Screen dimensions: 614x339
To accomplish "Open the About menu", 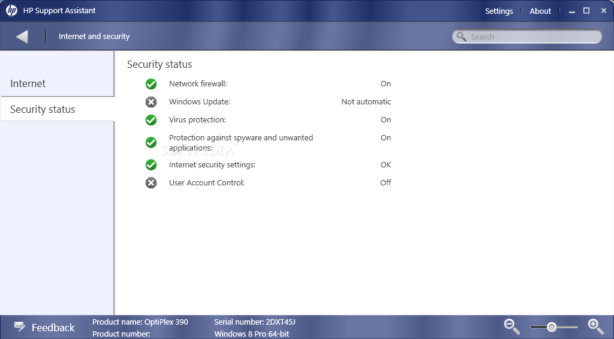I will pyautogui.click(x=540, y=11).
